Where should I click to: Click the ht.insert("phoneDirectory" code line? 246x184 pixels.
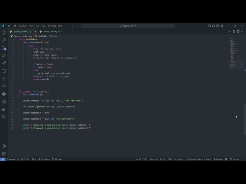49,107
